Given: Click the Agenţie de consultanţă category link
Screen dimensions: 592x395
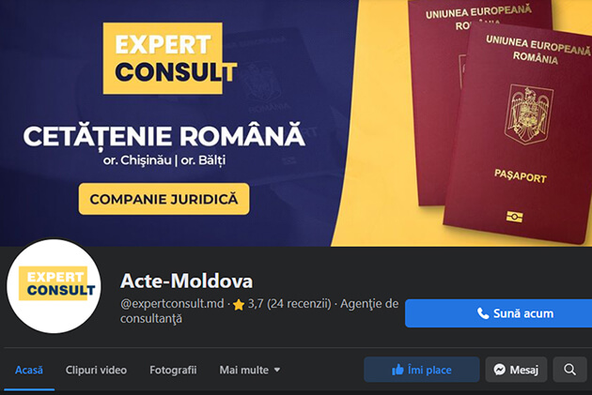Looking at the screenshot, I should pos(259,311).
